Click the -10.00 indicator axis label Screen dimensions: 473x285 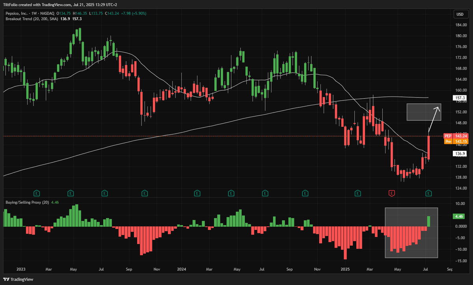pos(460,249)
